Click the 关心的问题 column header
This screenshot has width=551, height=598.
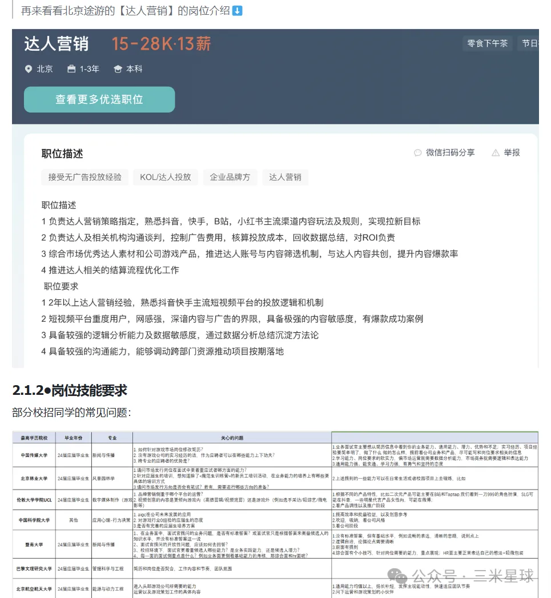tap(232, 438)
